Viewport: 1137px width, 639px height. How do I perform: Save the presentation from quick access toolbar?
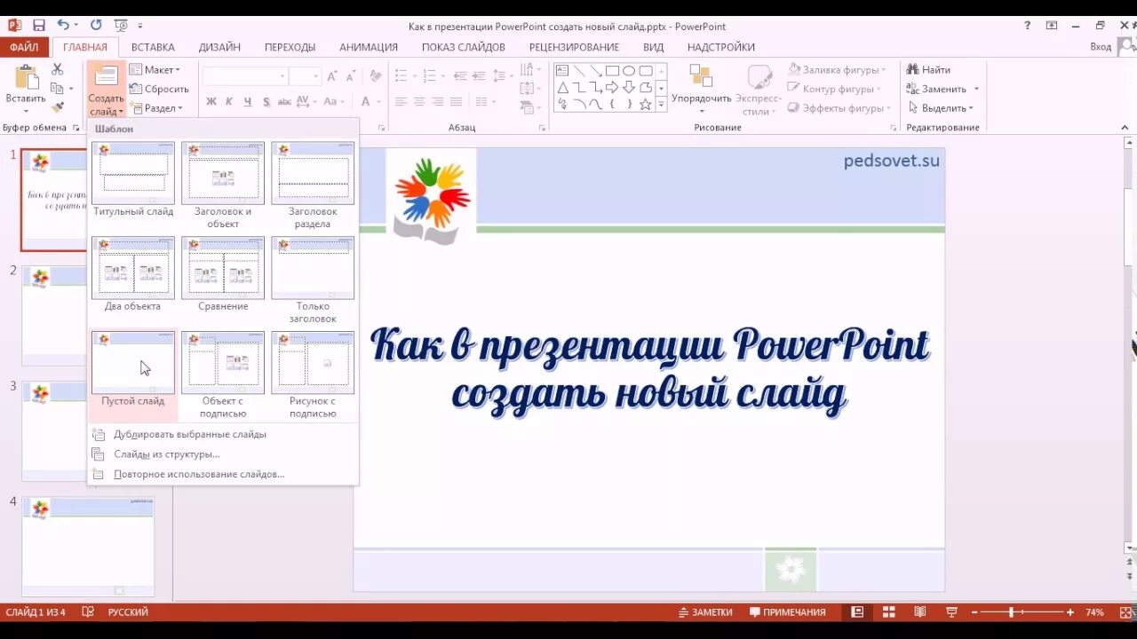(x=39, y=25)
